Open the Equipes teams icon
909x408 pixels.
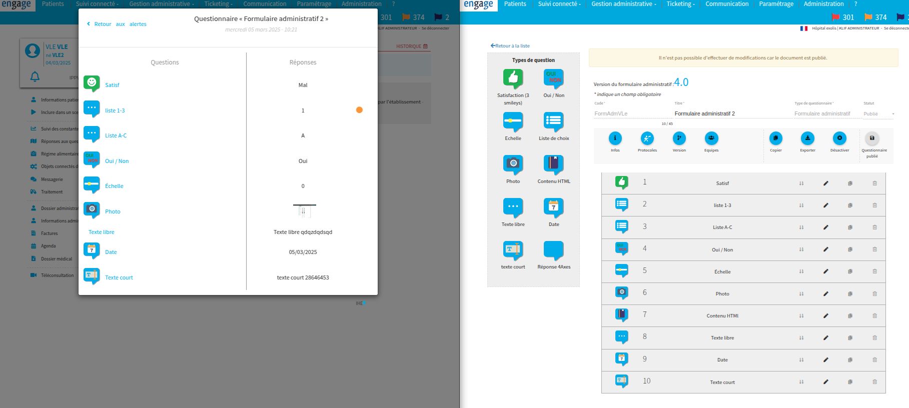click(x=711, y=138)
